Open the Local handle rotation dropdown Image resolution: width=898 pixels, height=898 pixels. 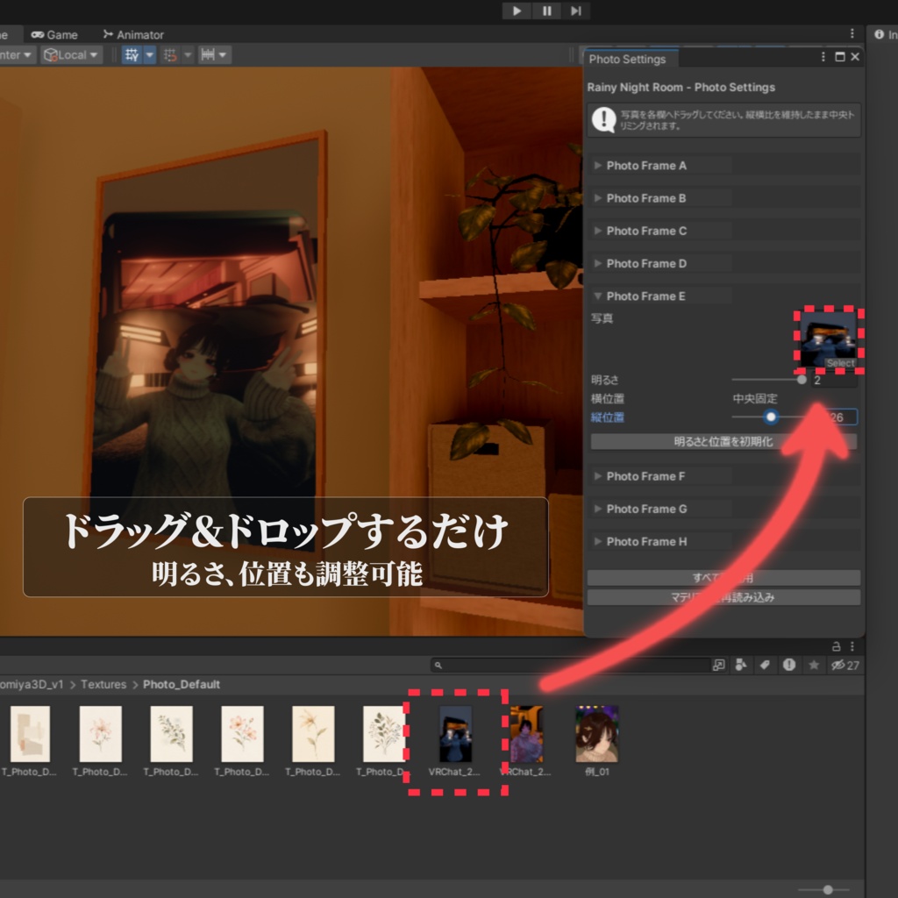pyautogui.click(x=71, y=55)
